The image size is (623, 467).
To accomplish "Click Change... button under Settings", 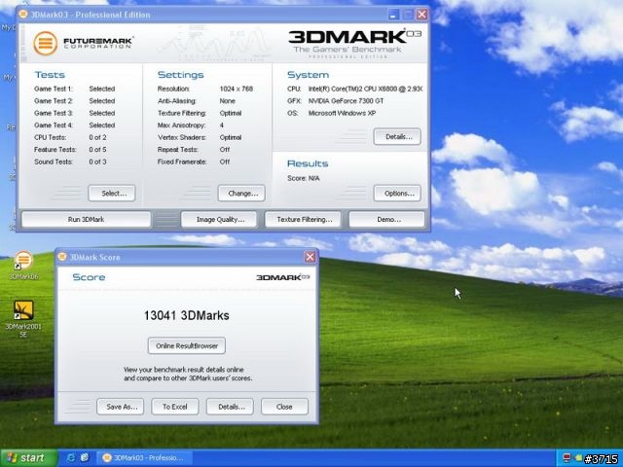I will click(241, 194).
